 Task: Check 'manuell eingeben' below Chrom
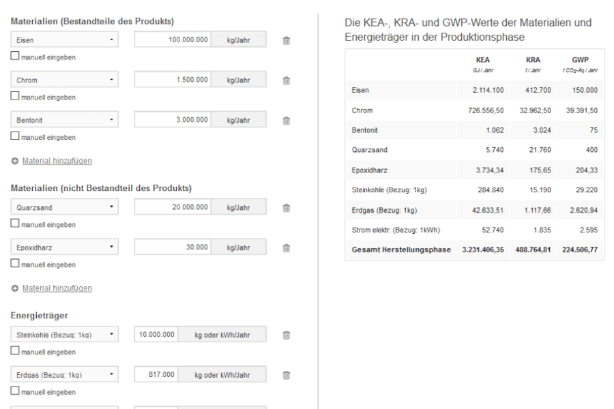click(x=15, y=97)
